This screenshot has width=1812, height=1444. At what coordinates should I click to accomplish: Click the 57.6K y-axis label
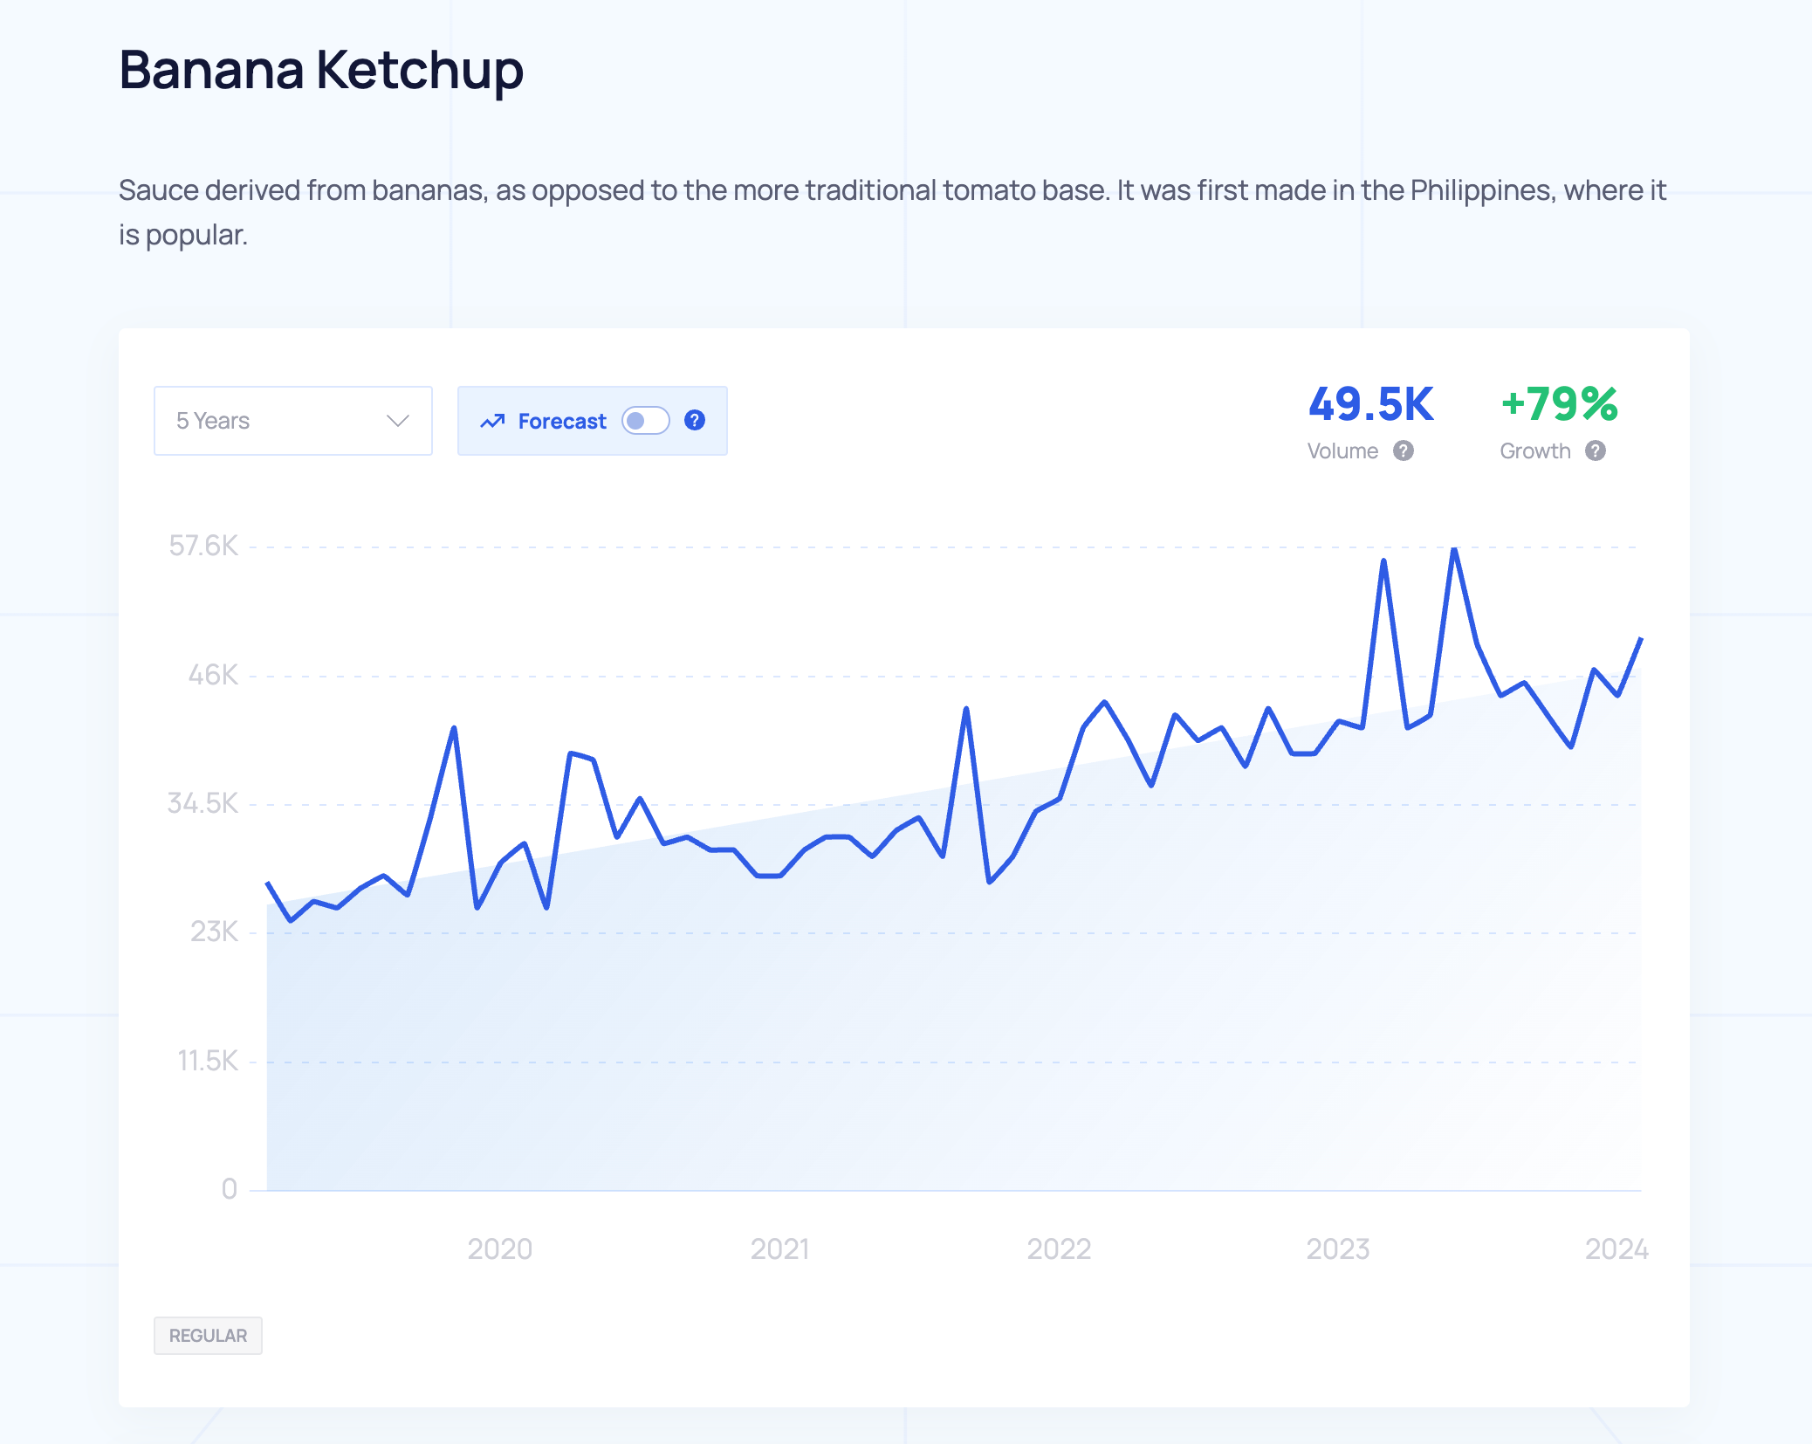pos(203,547)
